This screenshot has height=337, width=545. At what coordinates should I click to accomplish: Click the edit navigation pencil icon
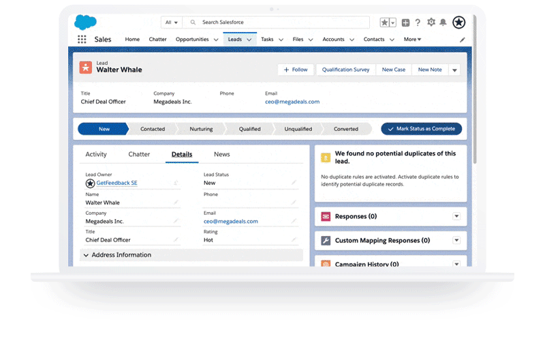(x=463, y=40)
